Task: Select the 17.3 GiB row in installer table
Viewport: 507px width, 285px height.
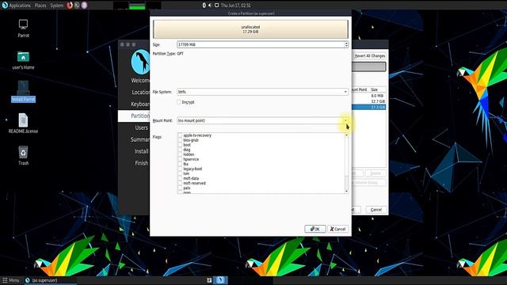Action: (x=368, y=107)
